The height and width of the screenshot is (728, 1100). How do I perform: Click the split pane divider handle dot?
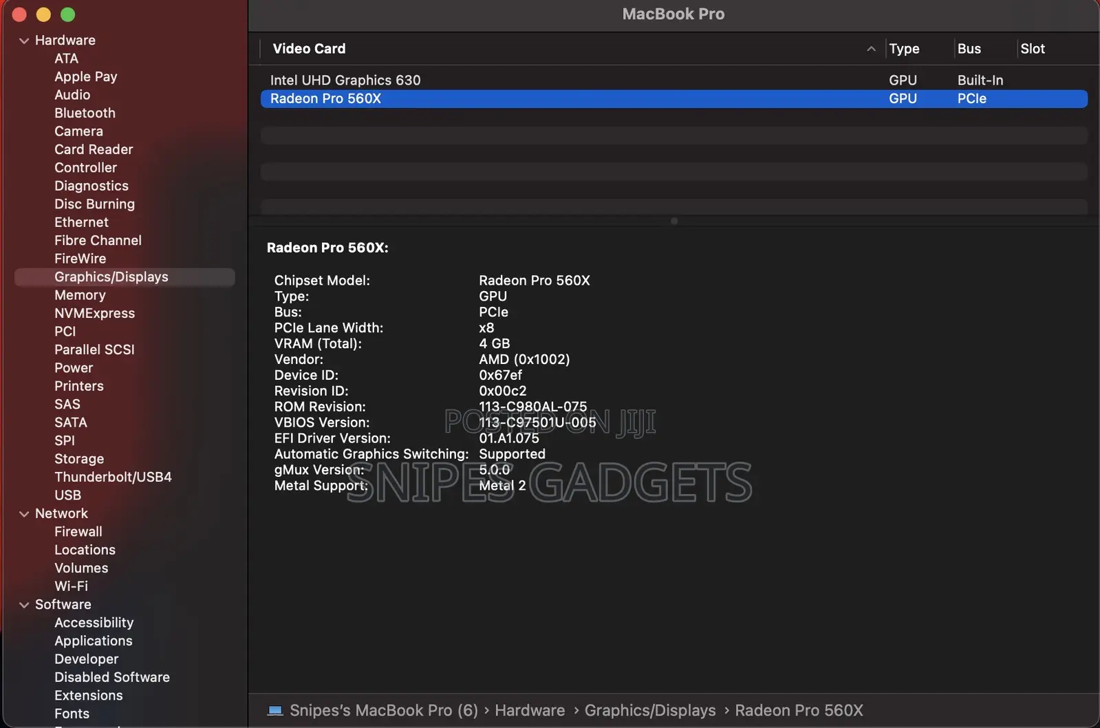674,221
